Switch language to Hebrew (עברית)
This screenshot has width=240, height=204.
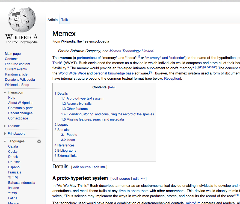coord(13,193)
